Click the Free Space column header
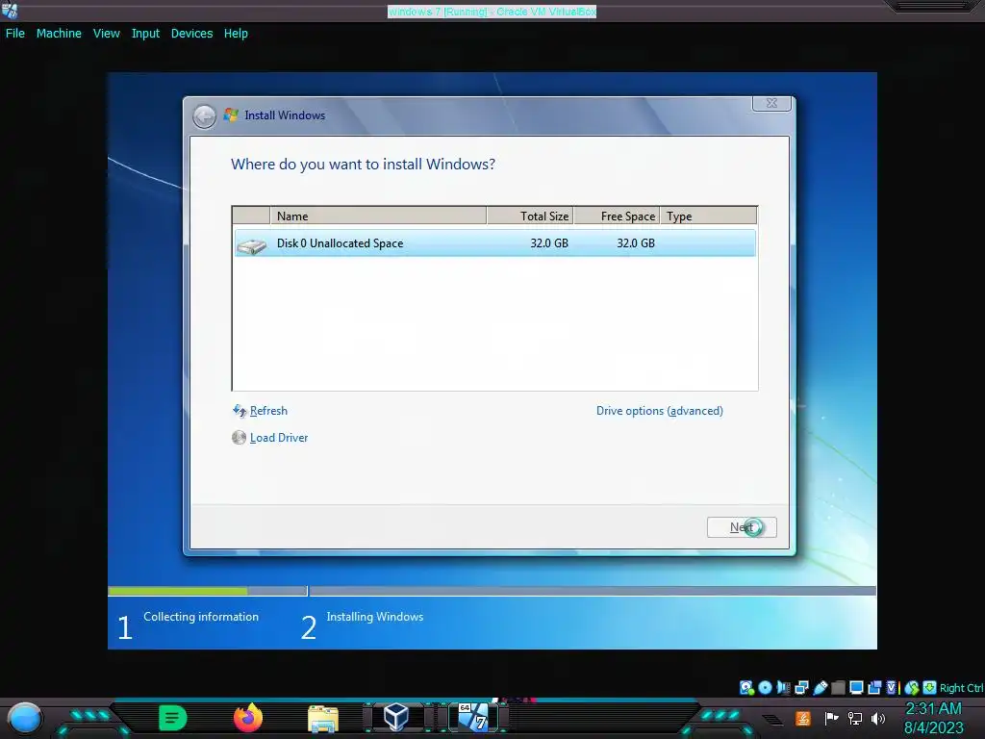The height and width of the screenshot is (739, 985). pyautogui.click(x=617, y=216)
